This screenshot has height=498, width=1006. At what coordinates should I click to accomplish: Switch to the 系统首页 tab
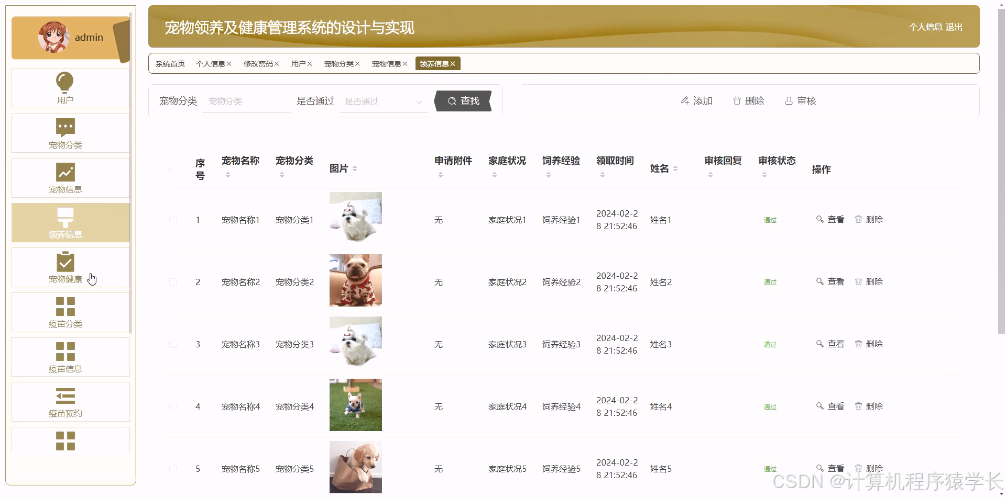(x=170, y=64)
